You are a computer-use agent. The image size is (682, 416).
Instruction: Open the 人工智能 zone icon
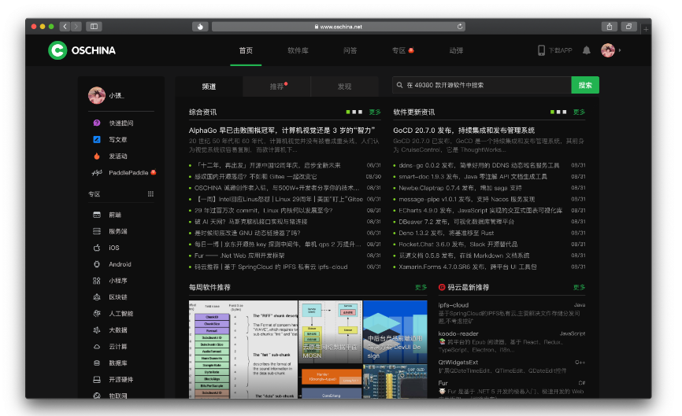tap(97, 314)
